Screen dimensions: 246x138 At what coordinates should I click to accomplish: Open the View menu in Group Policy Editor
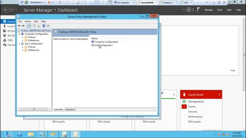pyautogui.click(x=36, y=21)
